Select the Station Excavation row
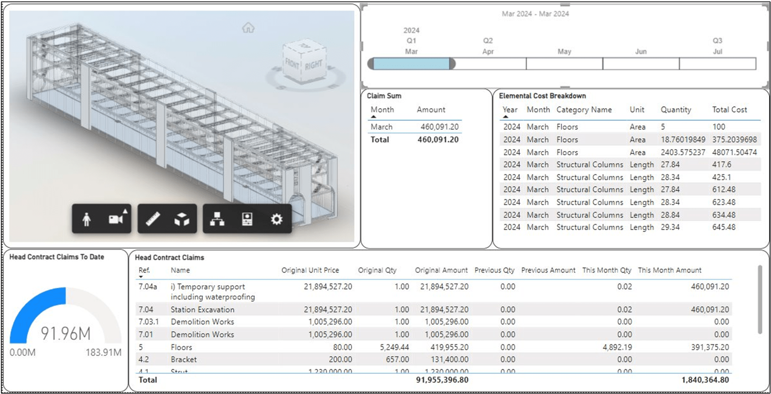Screen dimensions: 771x394 433,309
